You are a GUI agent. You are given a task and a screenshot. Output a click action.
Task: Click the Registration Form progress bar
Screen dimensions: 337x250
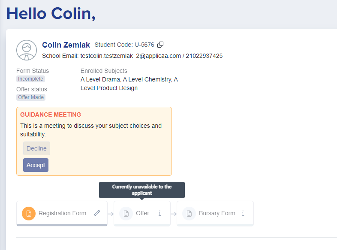[62, 225]
